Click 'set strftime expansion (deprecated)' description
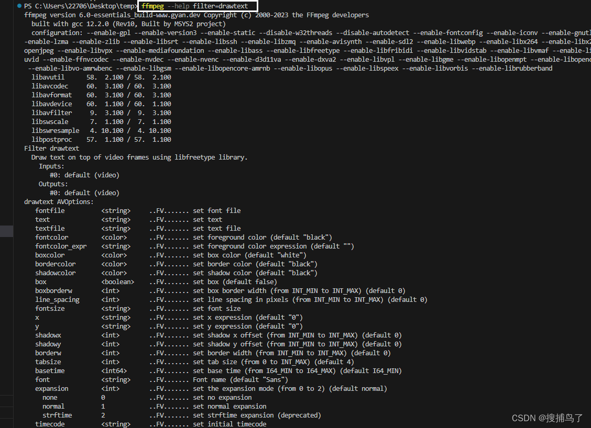Screen dimensions: 591x428 click(x=257, y=415)
